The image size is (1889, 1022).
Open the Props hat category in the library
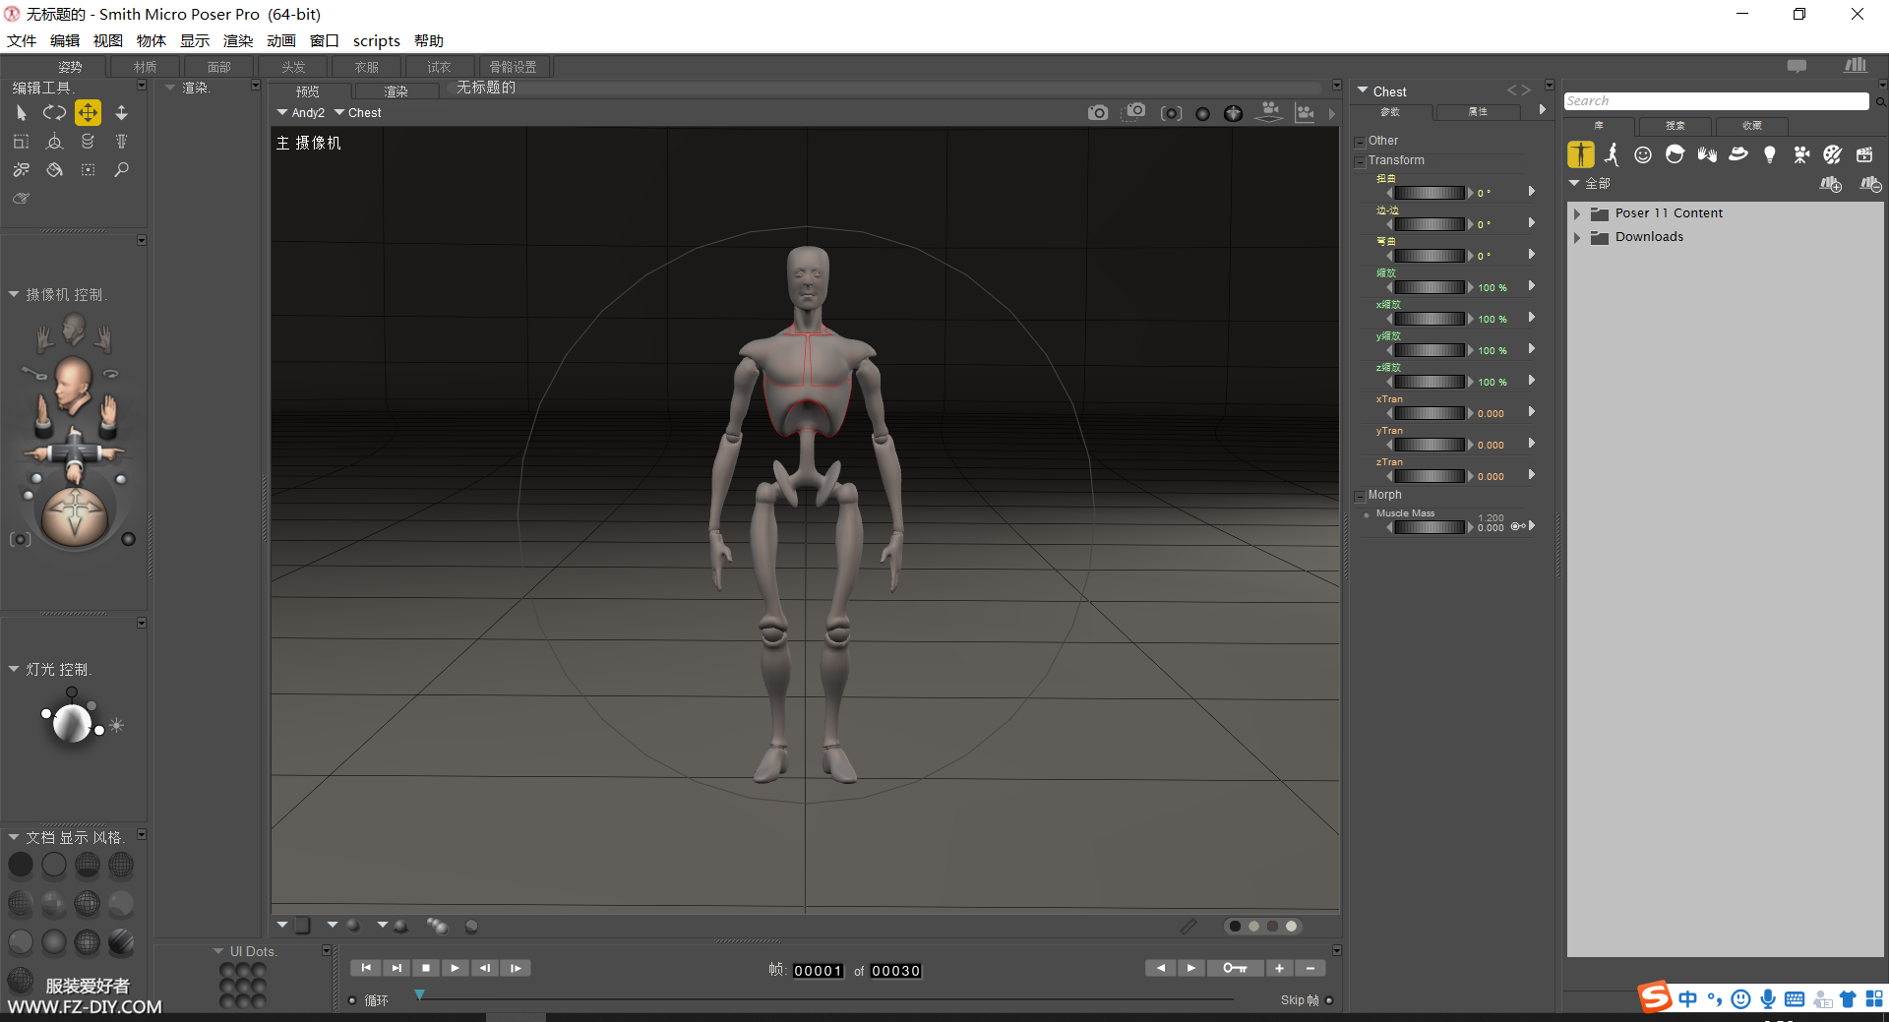point(1738,154)
